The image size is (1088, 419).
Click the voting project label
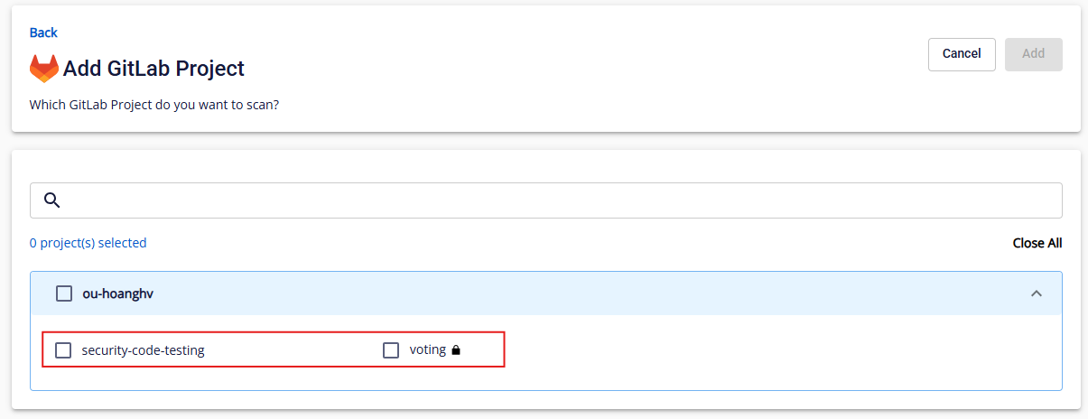pos(428,349)
